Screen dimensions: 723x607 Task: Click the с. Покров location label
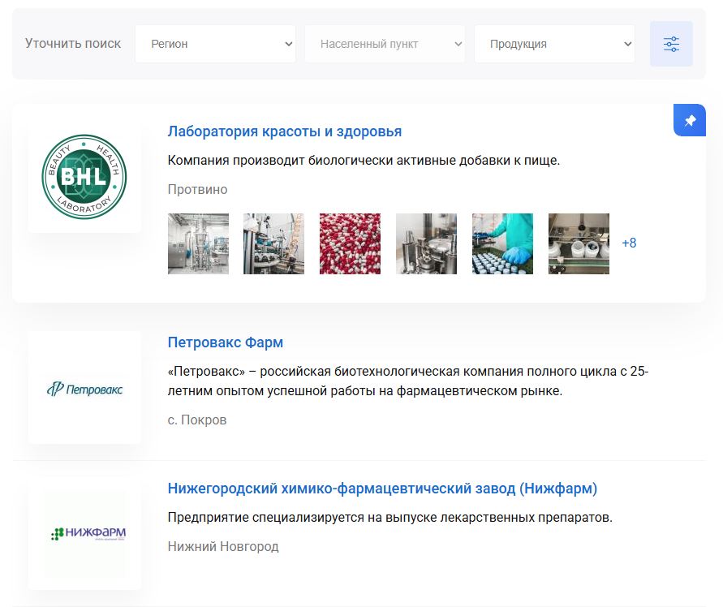197,420
